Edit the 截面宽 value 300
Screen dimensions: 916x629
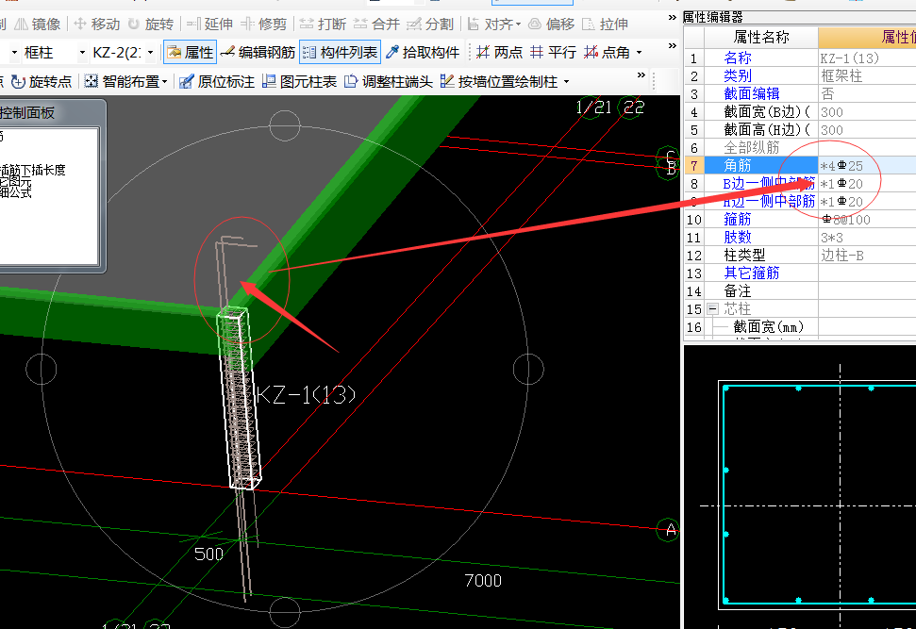click(867, 112)
